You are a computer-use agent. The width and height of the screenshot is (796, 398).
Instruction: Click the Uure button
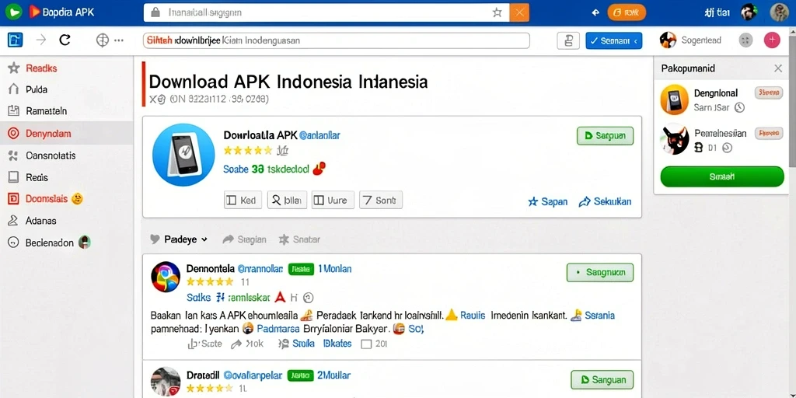(x=333, y=200)
